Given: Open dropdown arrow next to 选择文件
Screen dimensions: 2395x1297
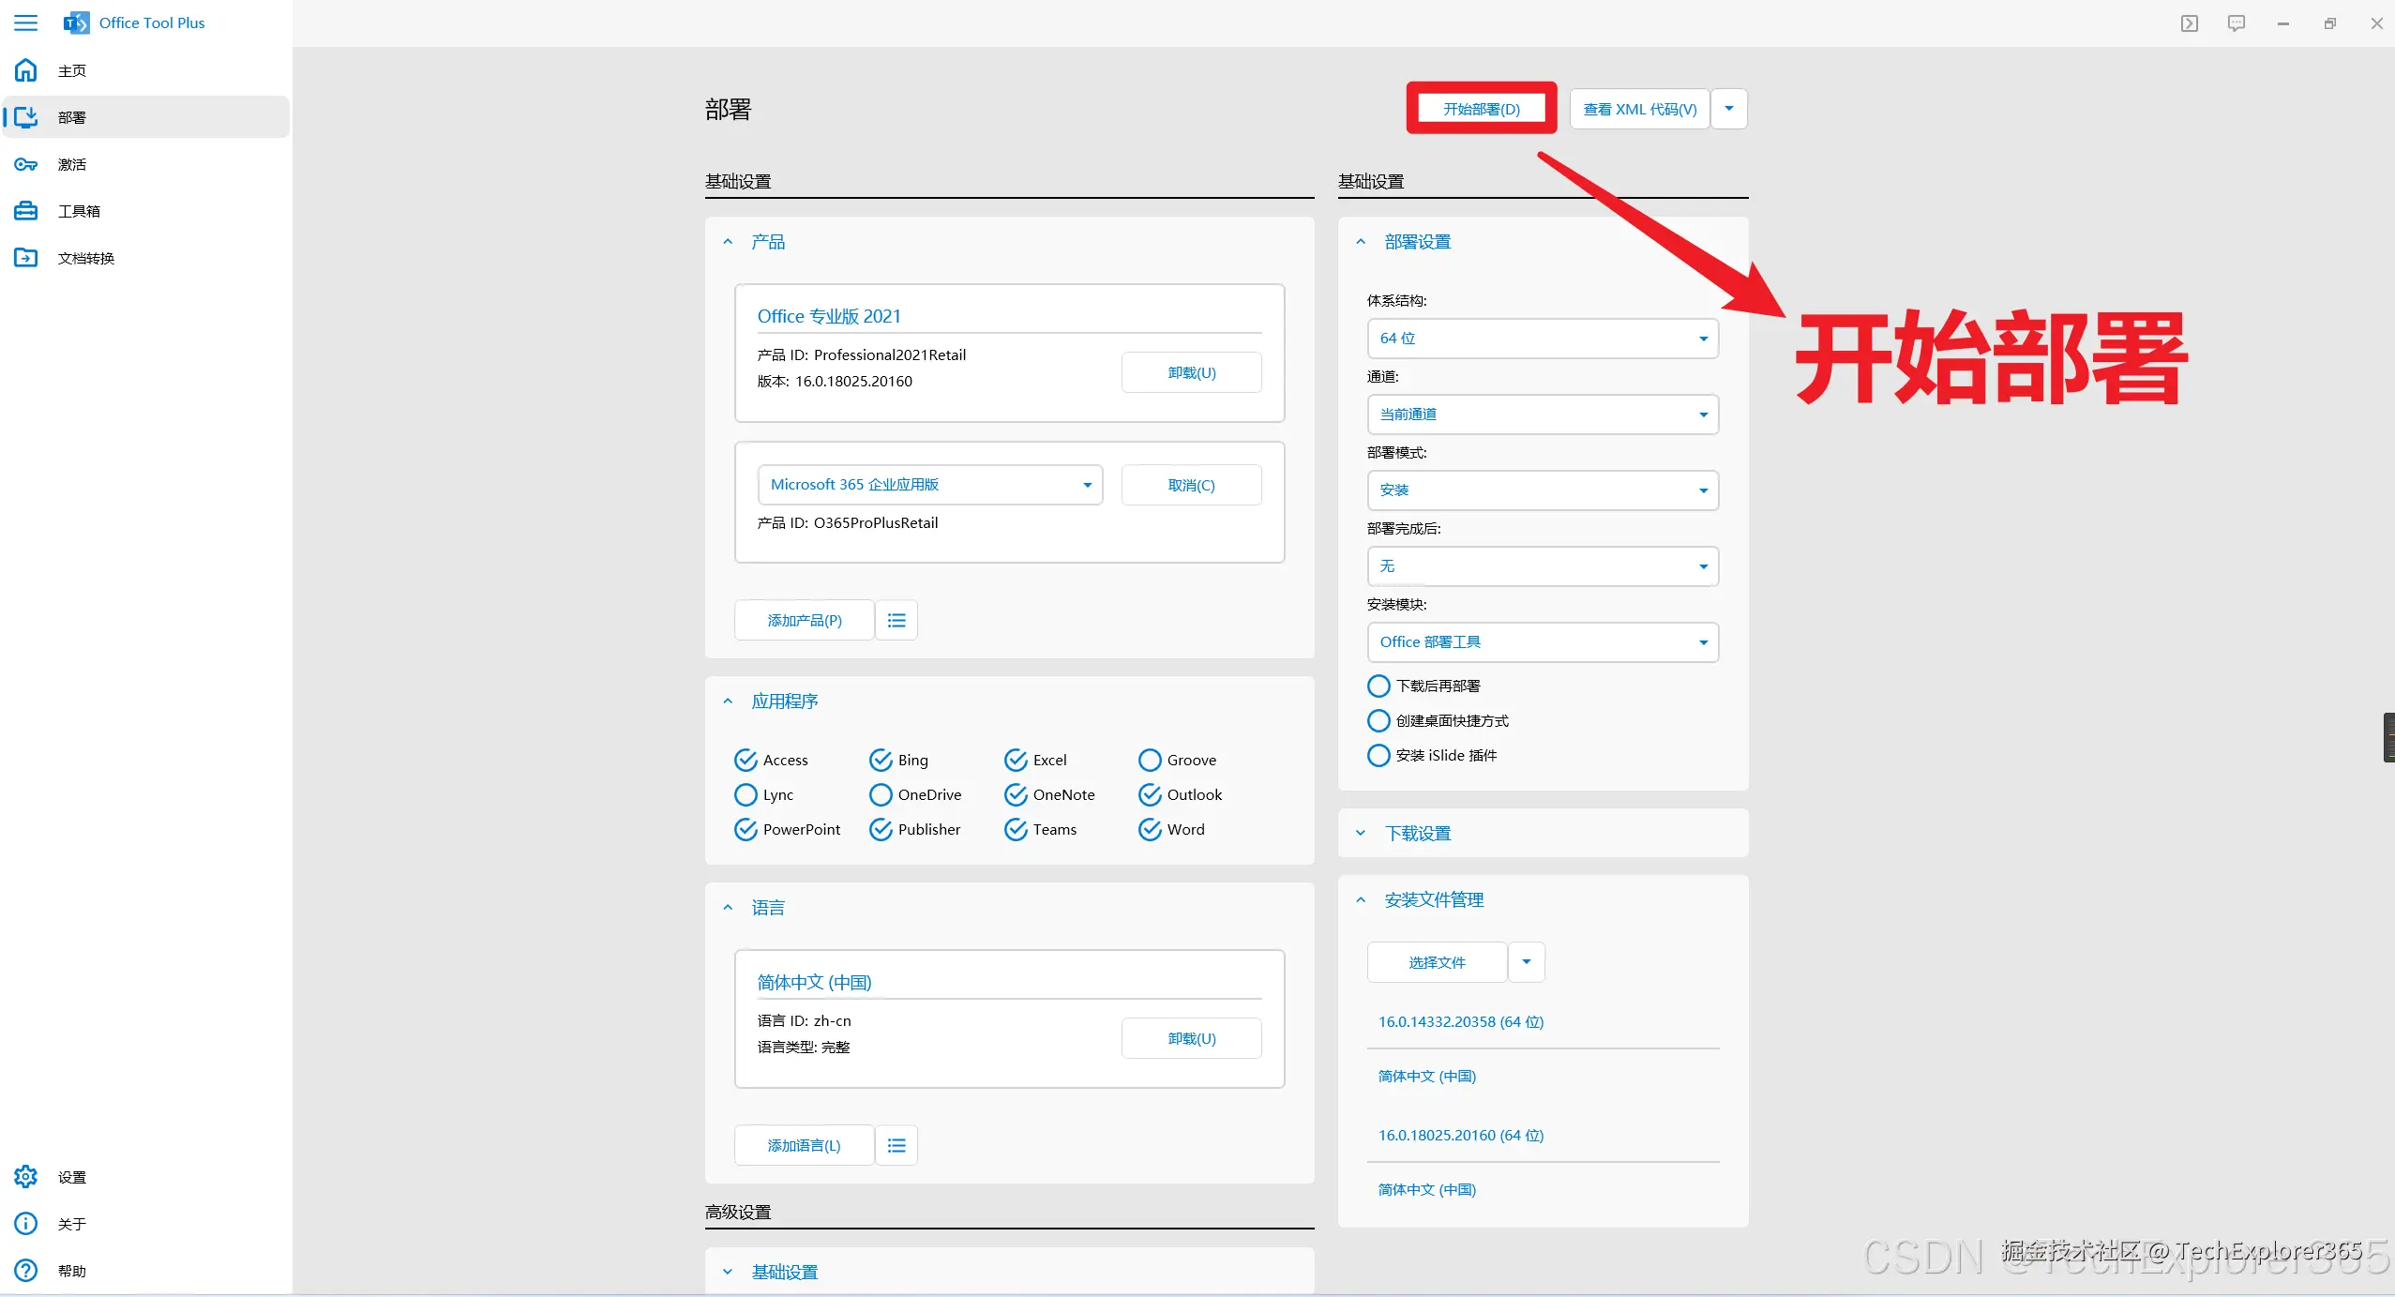Looking at the screenshot, I should tap(1526, 962).
